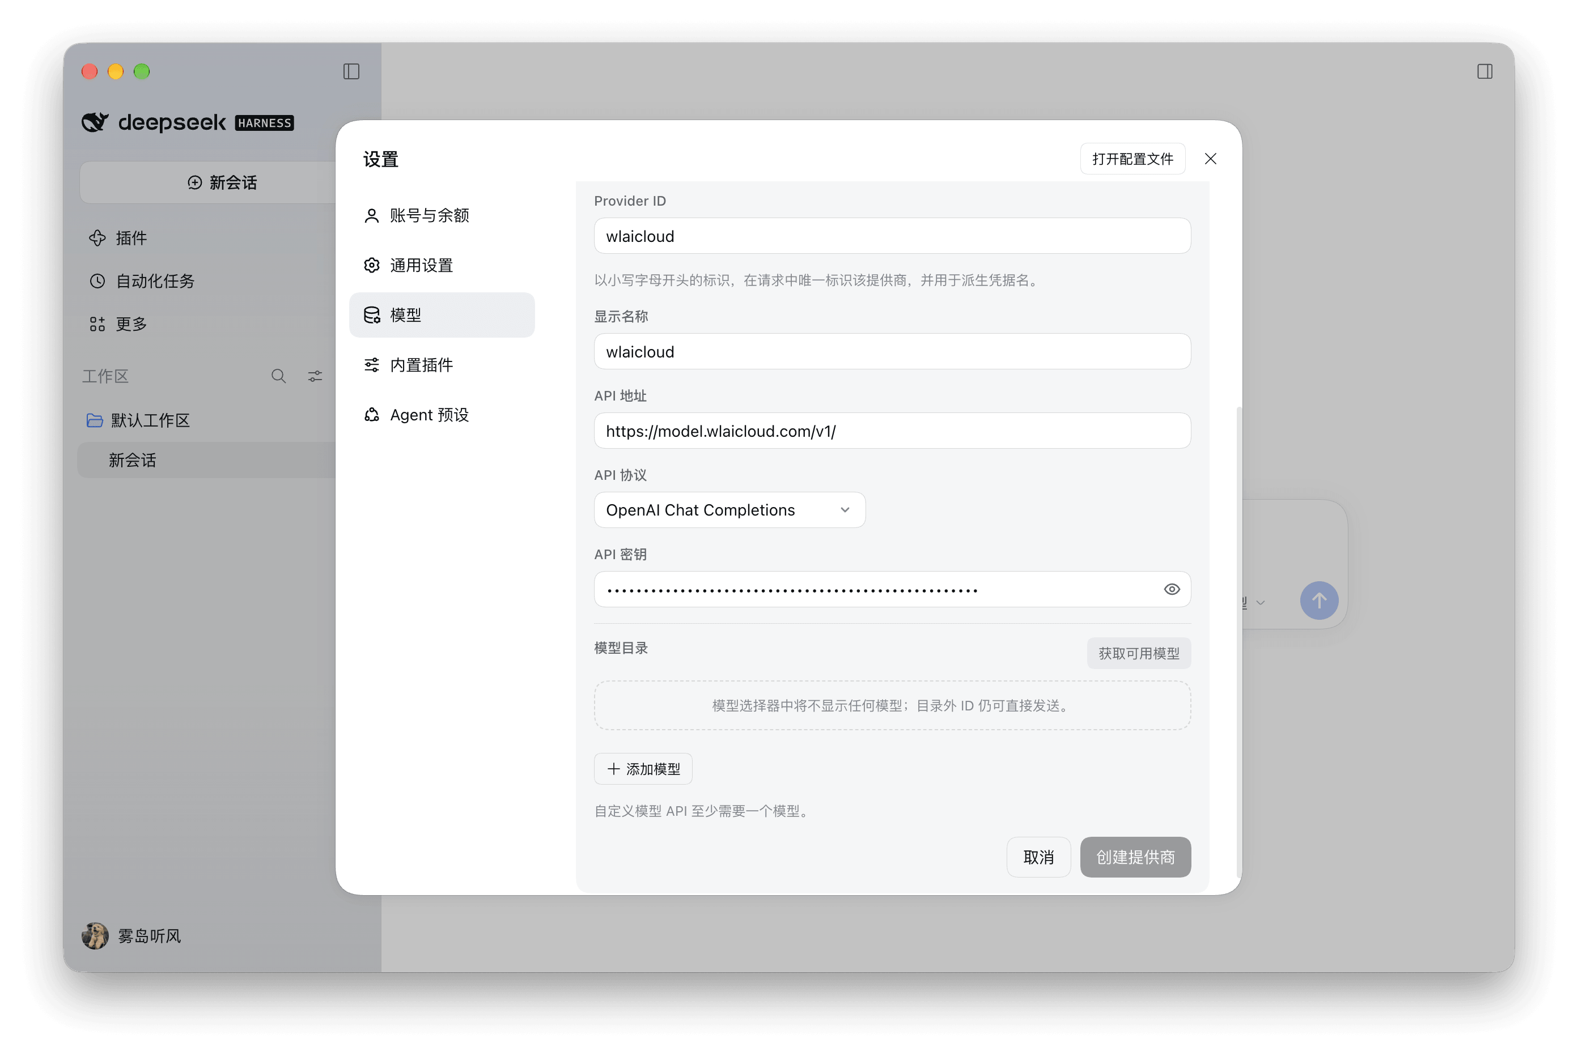
Task: Open 自动化任务 in sidebar
Action: coord(142,281)
